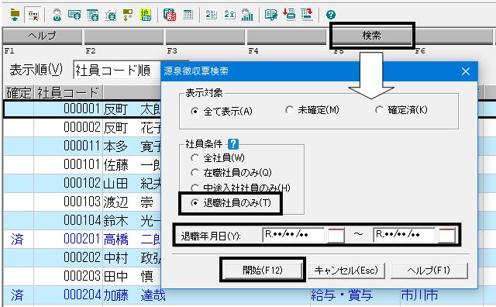The image size is (496, 307).
Task: Select the 全社員(W) radio button
Action: [195, 157]
